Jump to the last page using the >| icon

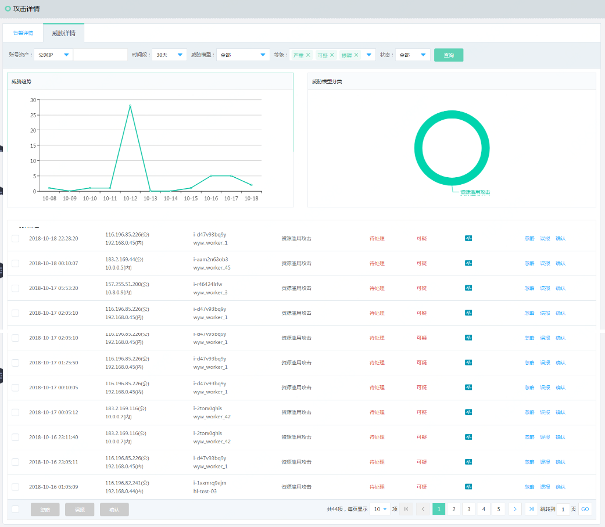pos(531,508)
